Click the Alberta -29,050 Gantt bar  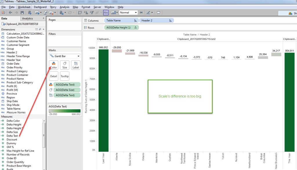pos(117,51)
